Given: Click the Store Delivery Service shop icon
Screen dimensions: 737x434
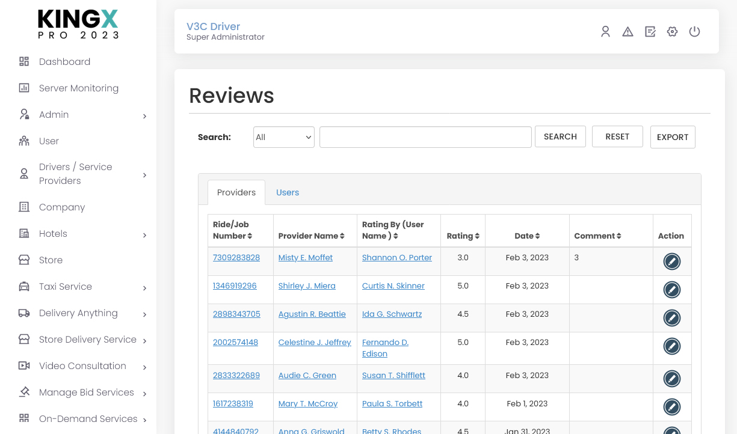Looking at the screenshot, I should 24,339.
